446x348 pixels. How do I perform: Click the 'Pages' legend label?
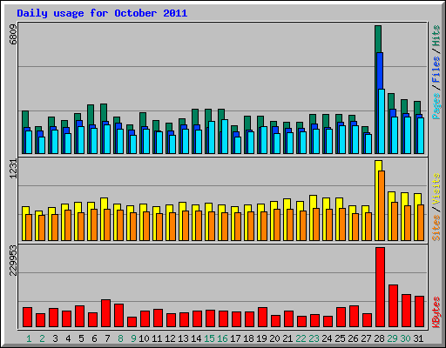tap(436, 106)
